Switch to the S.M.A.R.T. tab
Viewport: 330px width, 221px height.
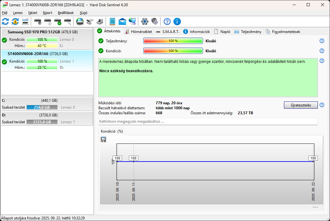click(x=167, y=31)
